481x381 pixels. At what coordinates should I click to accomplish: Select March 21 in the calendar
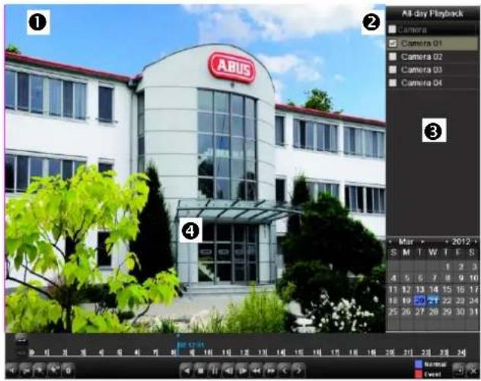(433, 300)
